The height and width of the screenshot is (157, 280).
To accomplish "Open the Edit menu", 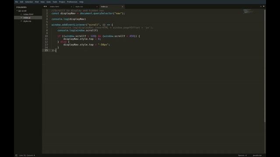I will click(21, 2).
